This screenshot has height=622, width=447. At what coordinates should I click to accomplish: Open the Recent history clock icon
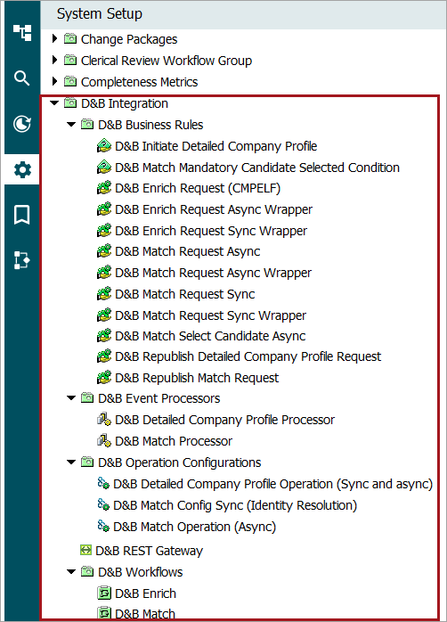click(21, 124)
